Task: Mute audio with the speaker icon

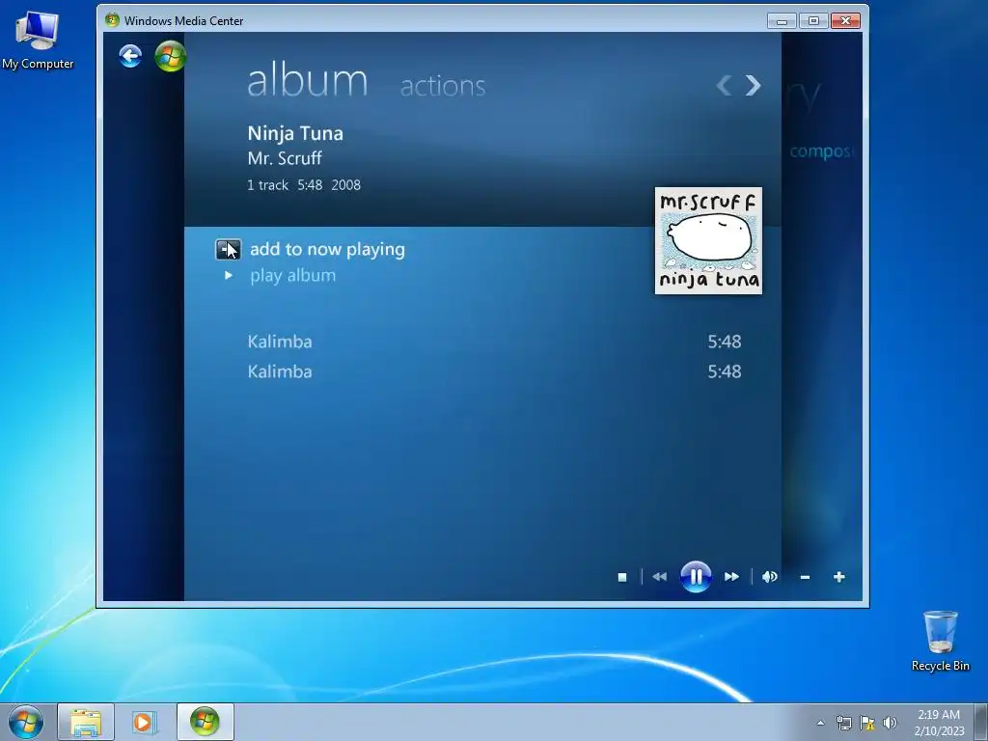Action: [x=769, y=577]
